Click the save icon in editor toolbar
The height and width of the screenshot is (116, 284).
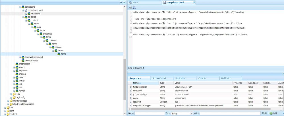[130, 8]
